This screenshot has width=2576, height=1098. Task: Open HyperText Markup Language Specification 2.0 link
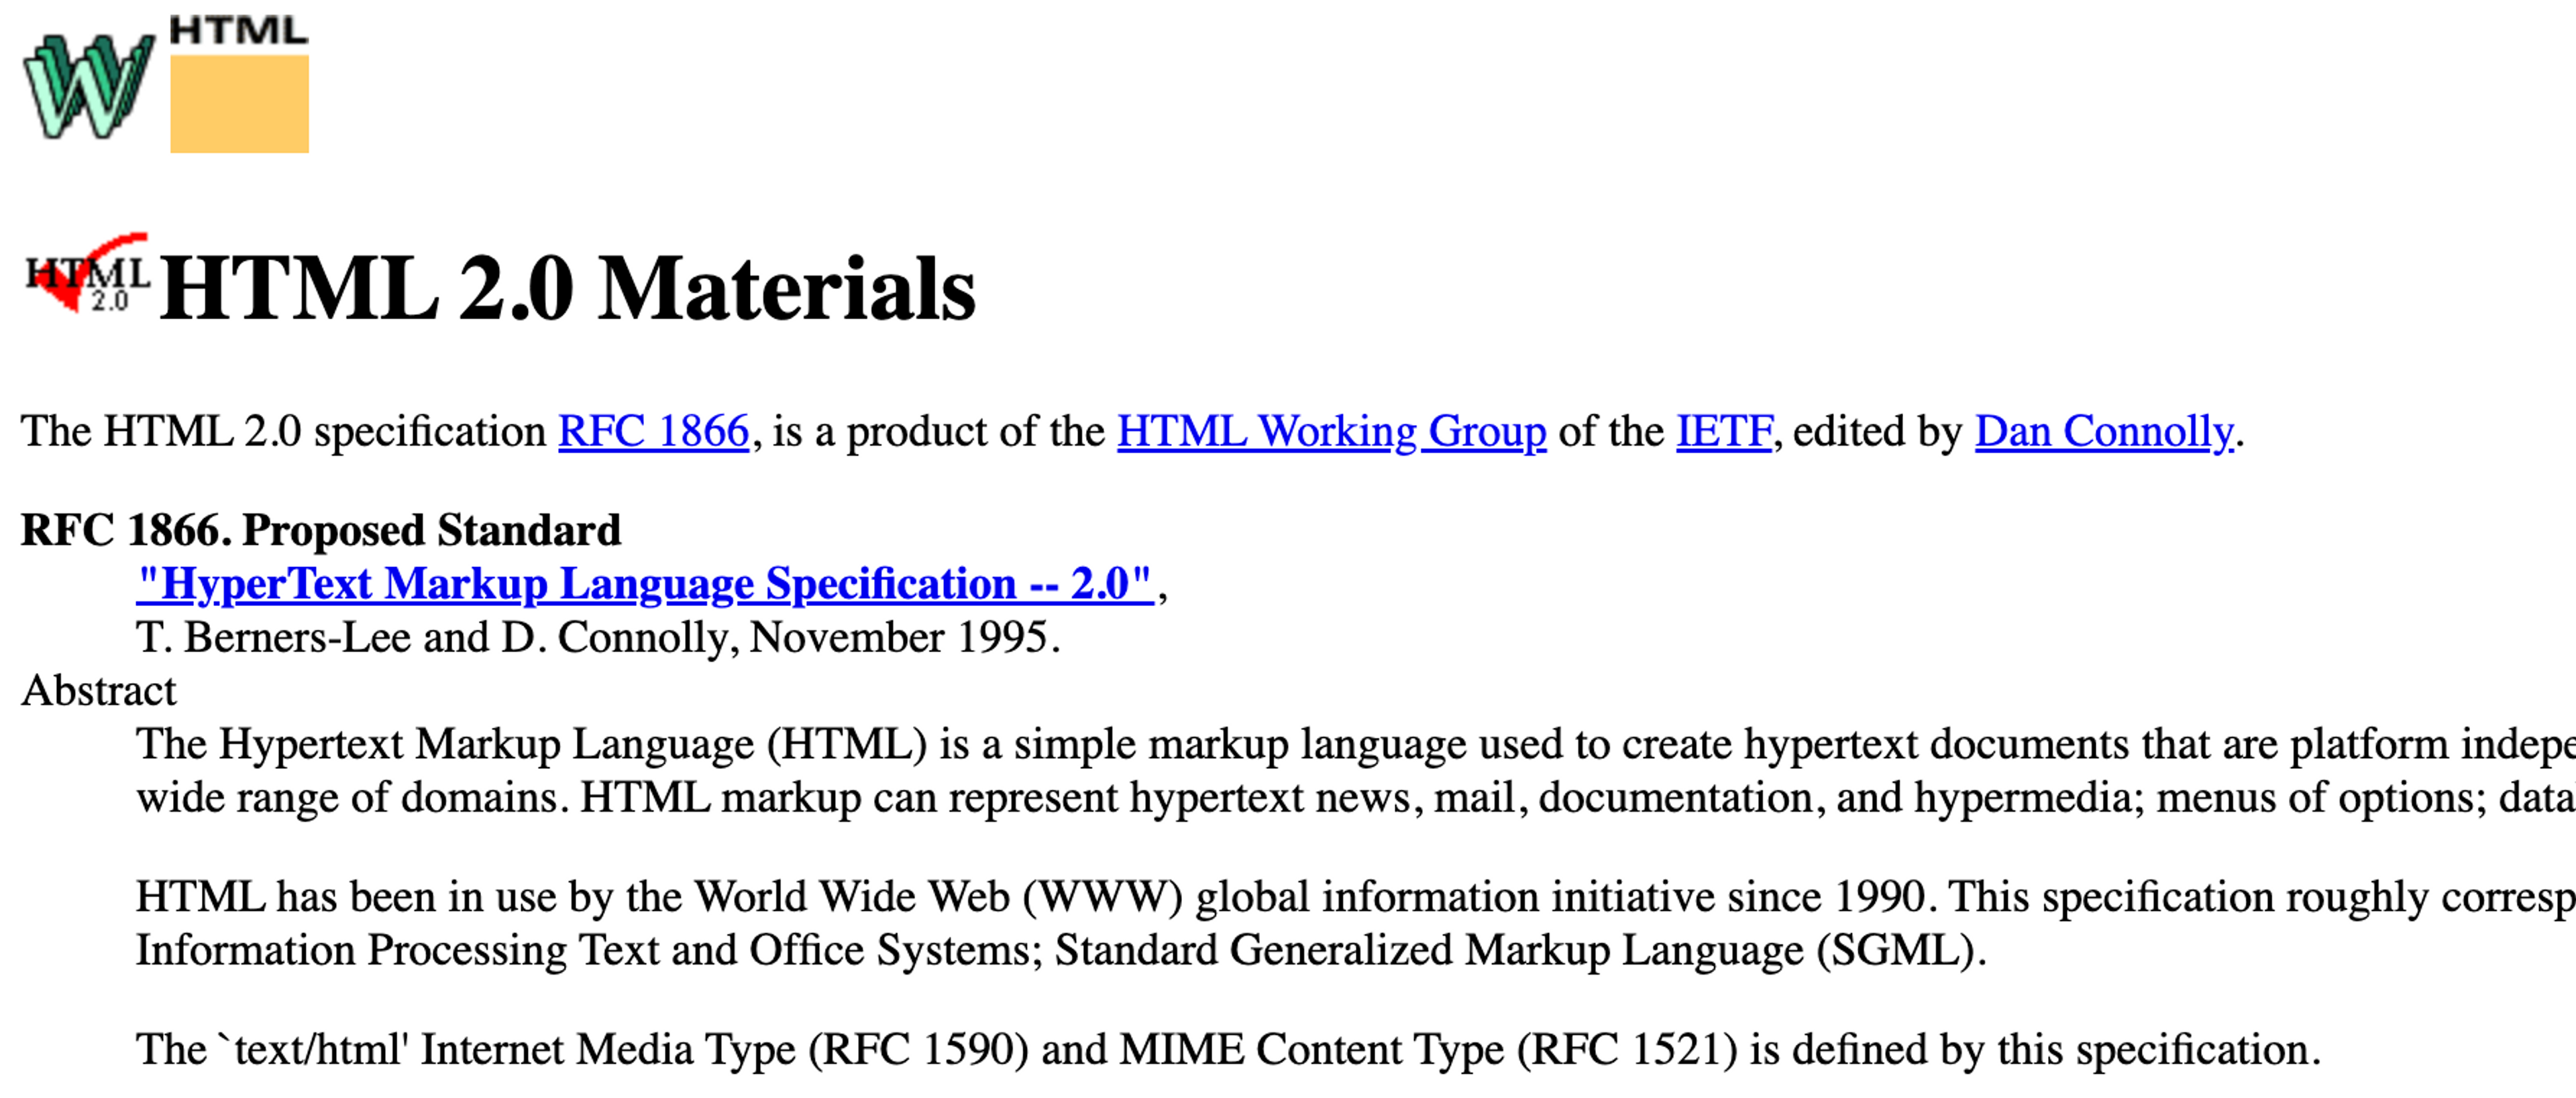(x=644, y=583)
